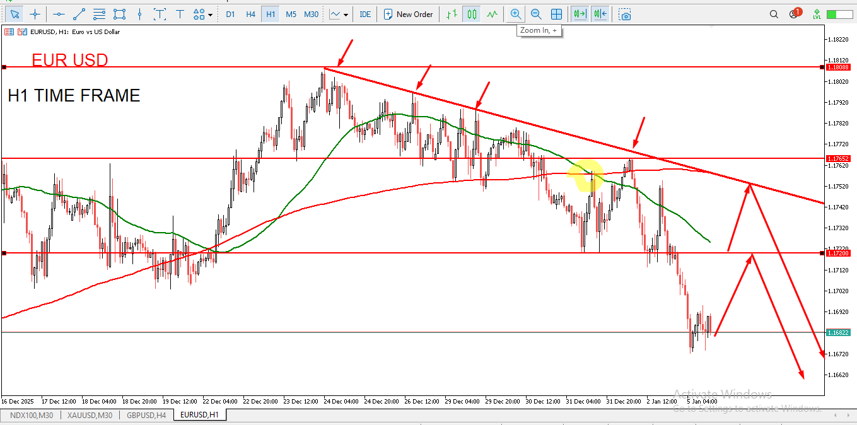Select the cursor arrow tool
Image resolution: width=857 pixels, height=425 pixels.
[x=15, y=14]
